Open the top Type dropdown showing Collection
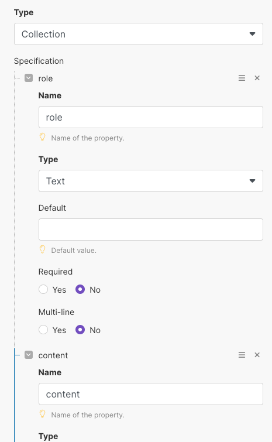272x442 pixels. point(139,34)
